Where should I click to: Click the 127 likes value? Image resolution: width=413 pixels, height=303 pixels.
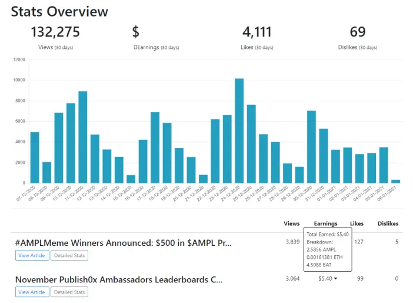(x=359, y=242)
